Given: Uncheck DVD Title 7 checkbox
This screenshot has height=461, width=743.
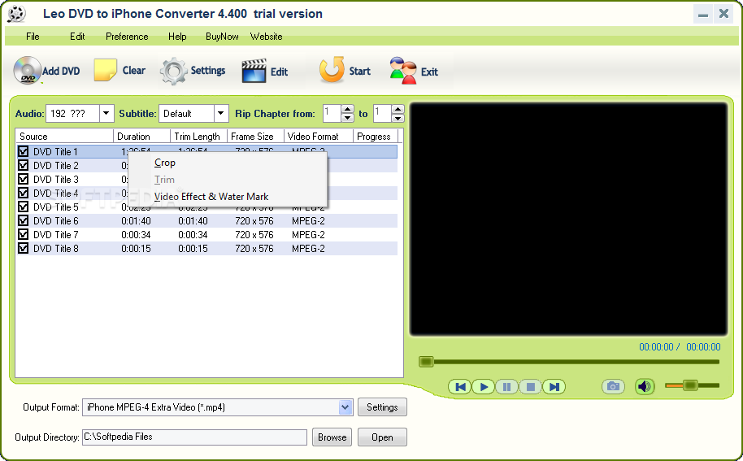Looking at the screenshot, I should click(x=24, y=234).
